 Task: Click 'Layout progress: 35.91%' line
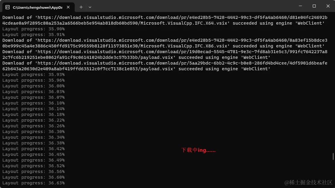click(x=33, y=35)
